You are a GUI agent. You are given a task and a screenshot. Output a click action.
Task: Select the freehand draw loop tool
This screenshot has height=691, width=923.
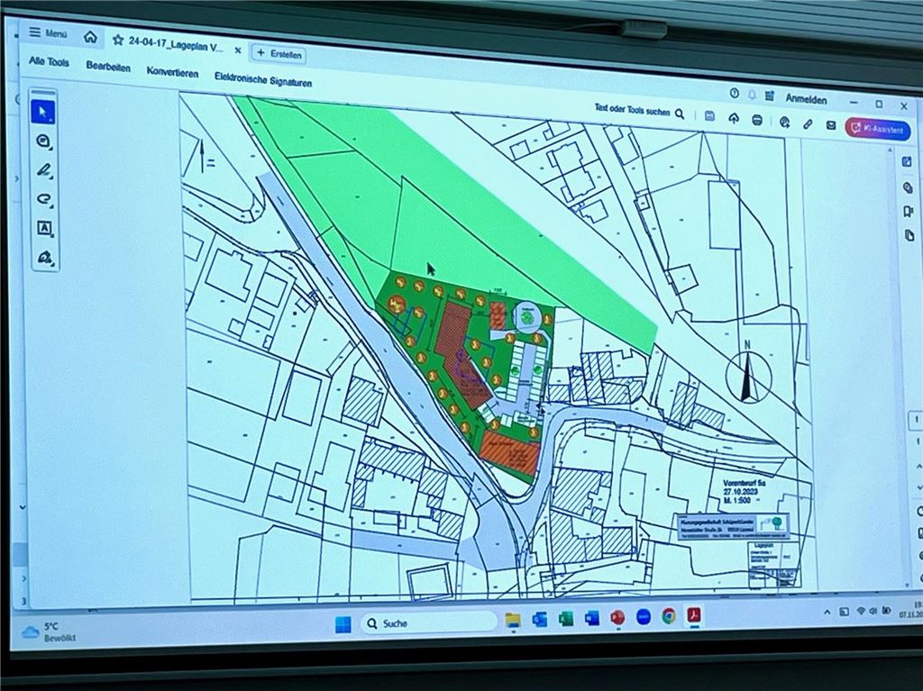(44, 199)
